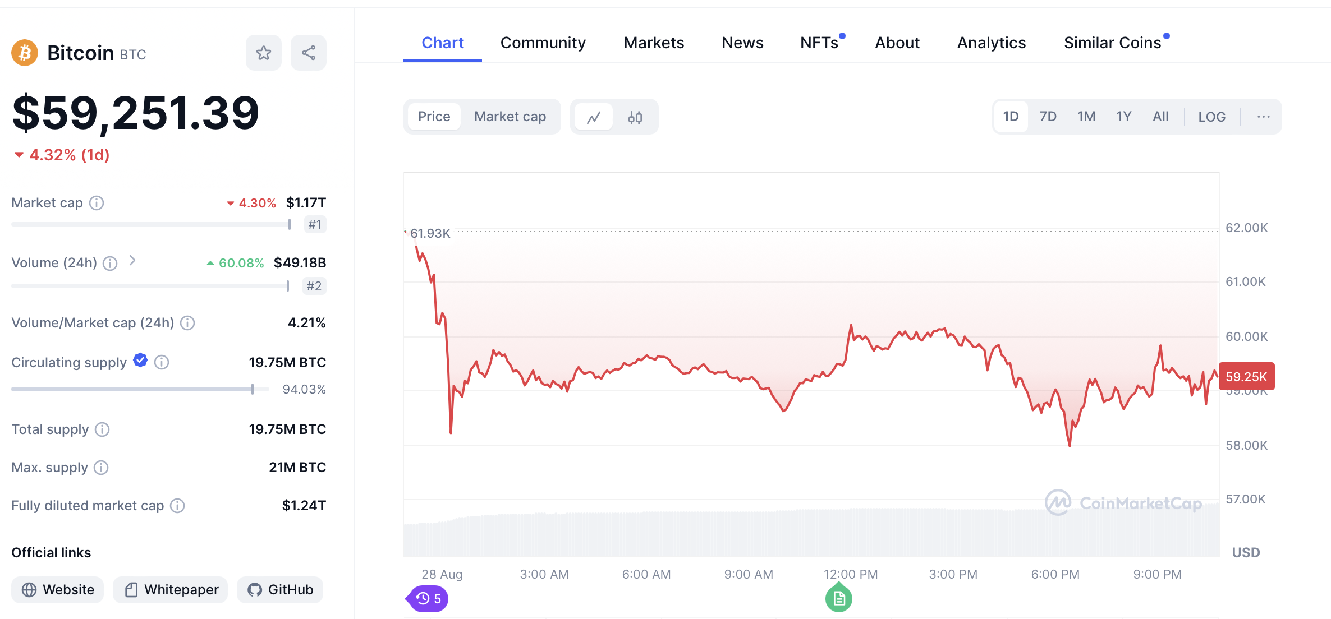This screenshot has height=619, width=1331.
Task: Open the Markets tab
Action: tap(654, 43)
